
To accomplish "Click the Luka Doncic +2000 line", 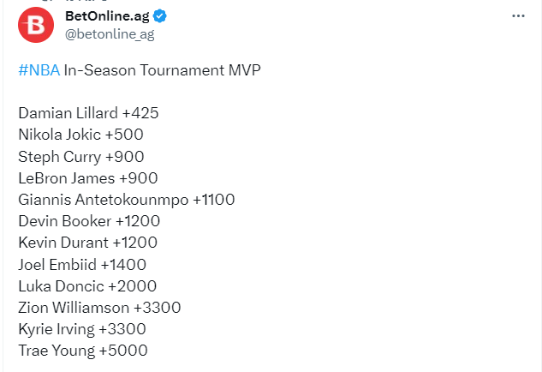I will pos(86,286).
